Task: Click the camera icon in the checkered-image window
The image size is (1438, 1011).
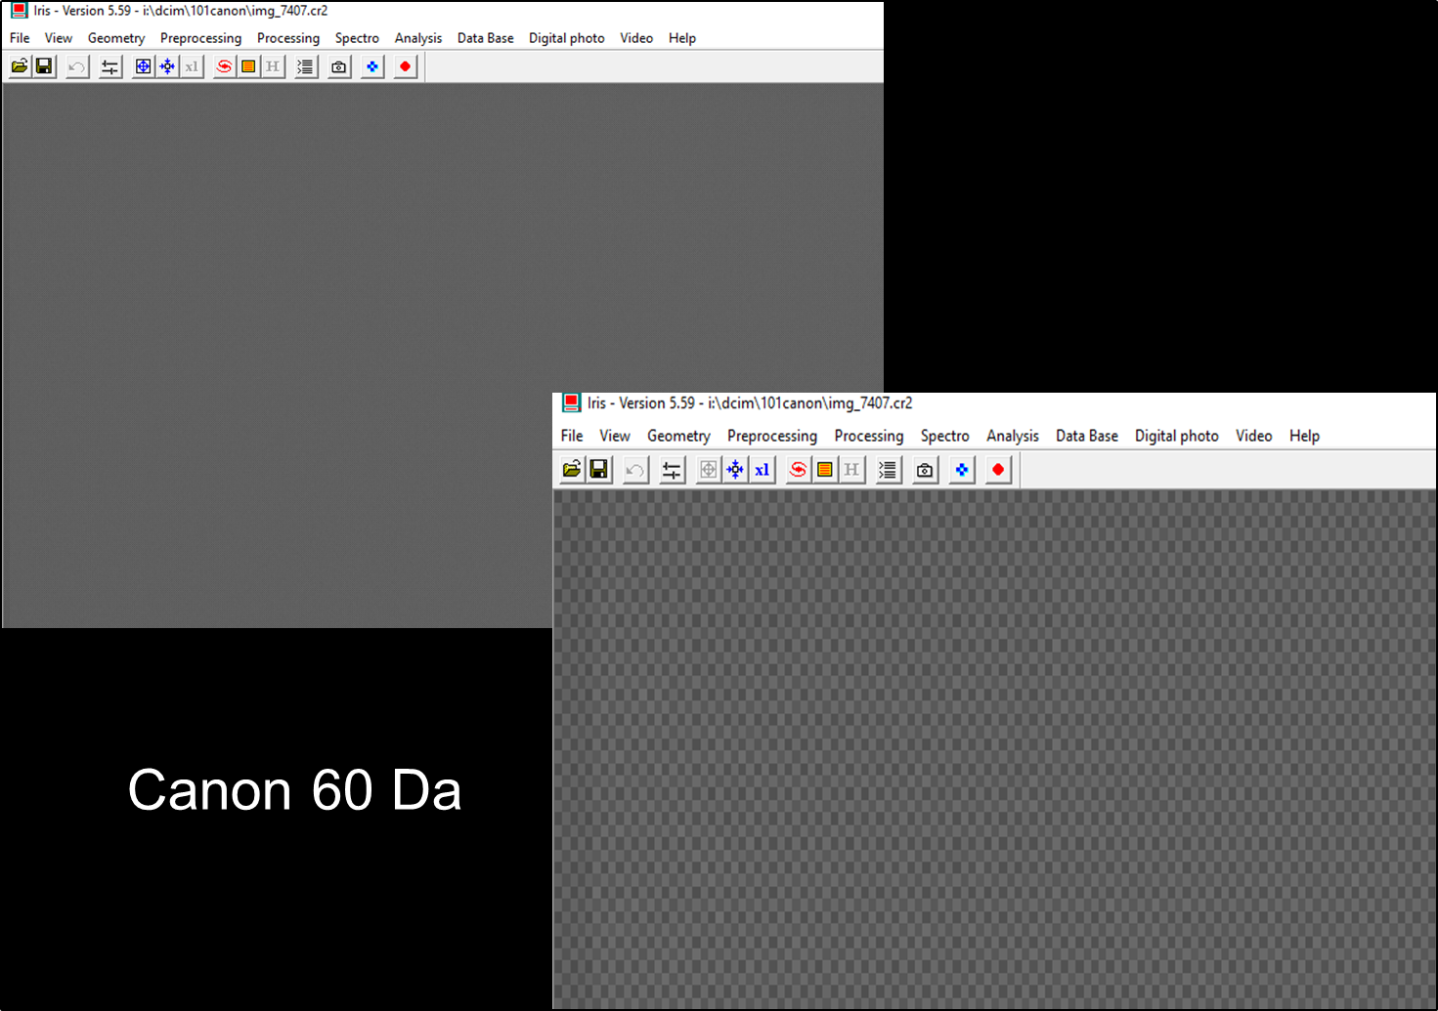Action: pos(925,470)
